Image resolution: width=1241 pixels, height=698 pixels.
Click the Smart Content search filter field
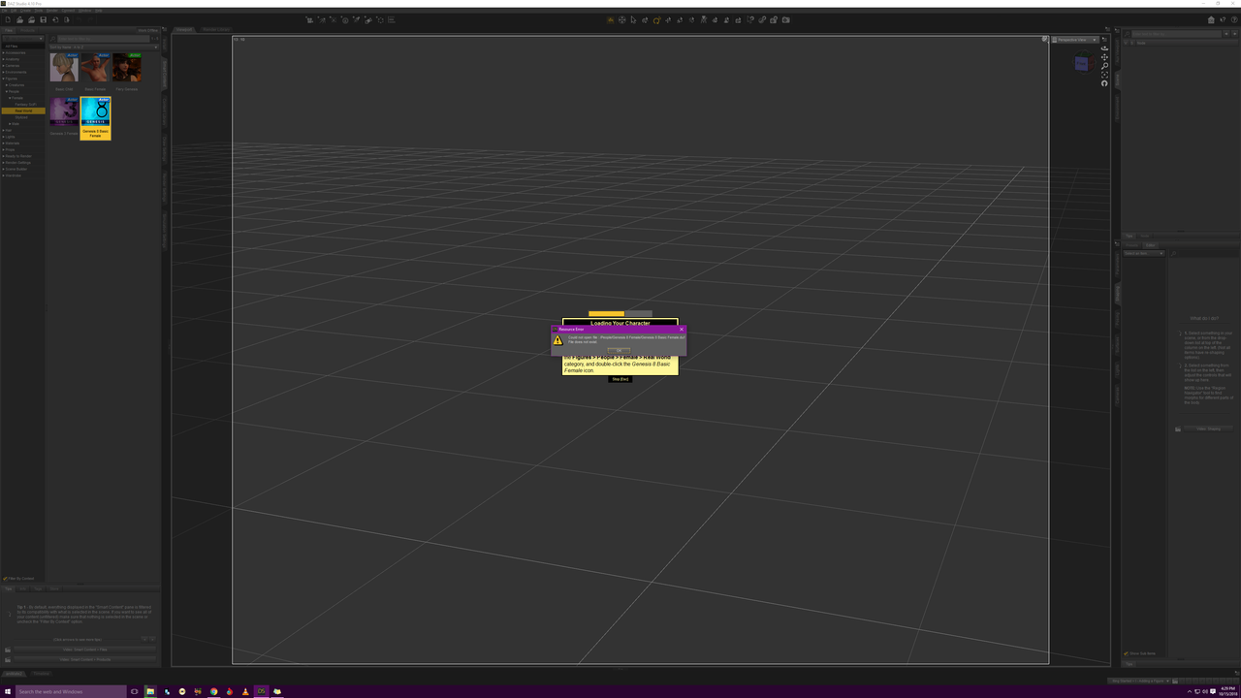coord(103,38)
